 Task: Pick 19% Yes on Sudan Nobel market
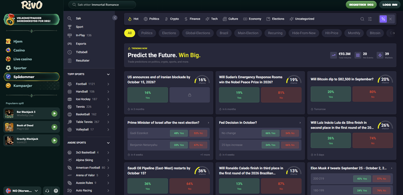pos(239,95)
